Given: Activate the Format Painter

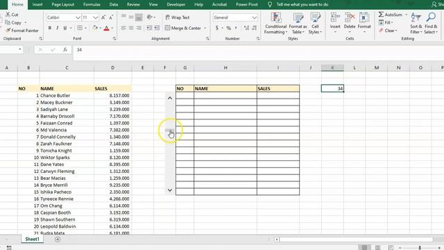Looking at the screenshot, I should tap(22, 31).
